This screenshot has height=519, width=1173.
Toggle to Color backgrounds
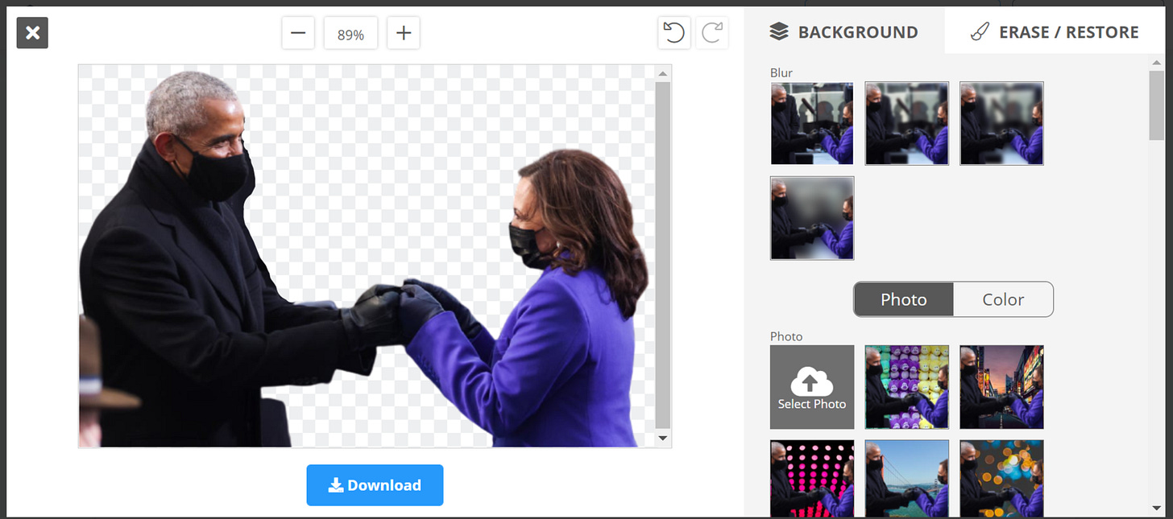click(x=1003, y=299)
